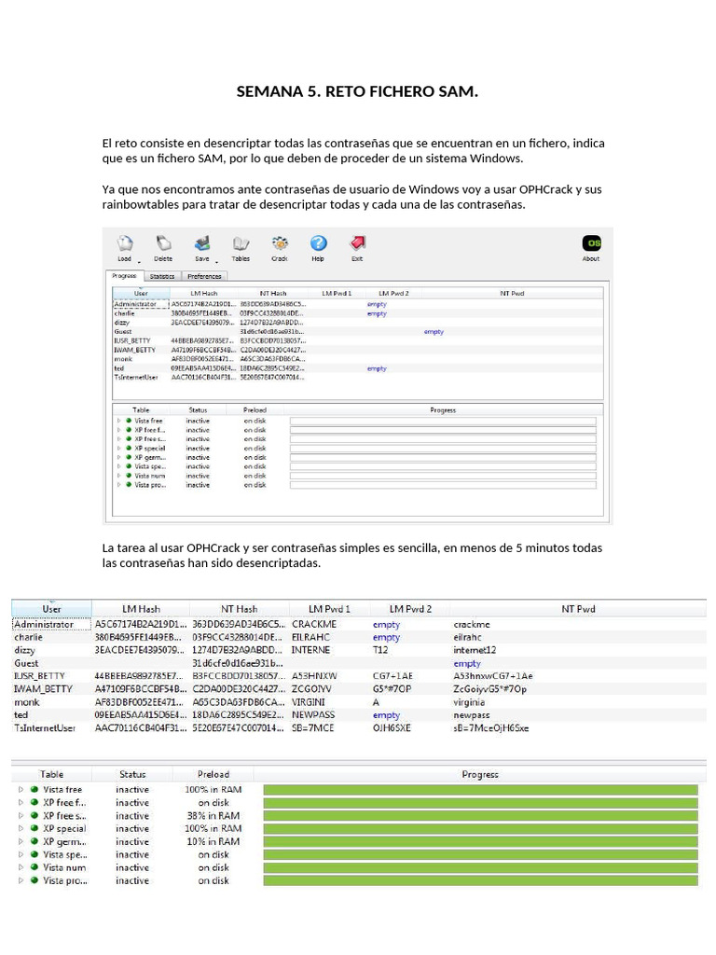Click green progress bar of 10% in RAM row
The image size is (716, 955).
[480, 841]
